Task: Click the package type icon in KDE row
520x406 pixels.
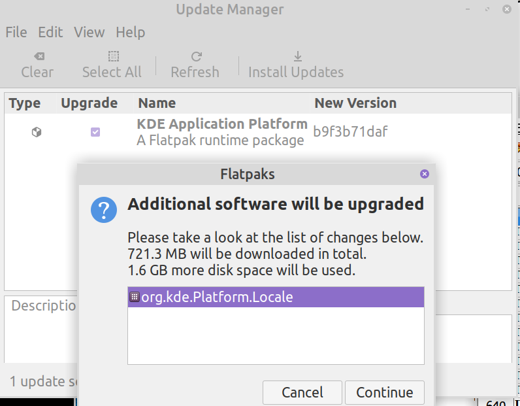Action: pyautogui.click(x=37, y=132)
